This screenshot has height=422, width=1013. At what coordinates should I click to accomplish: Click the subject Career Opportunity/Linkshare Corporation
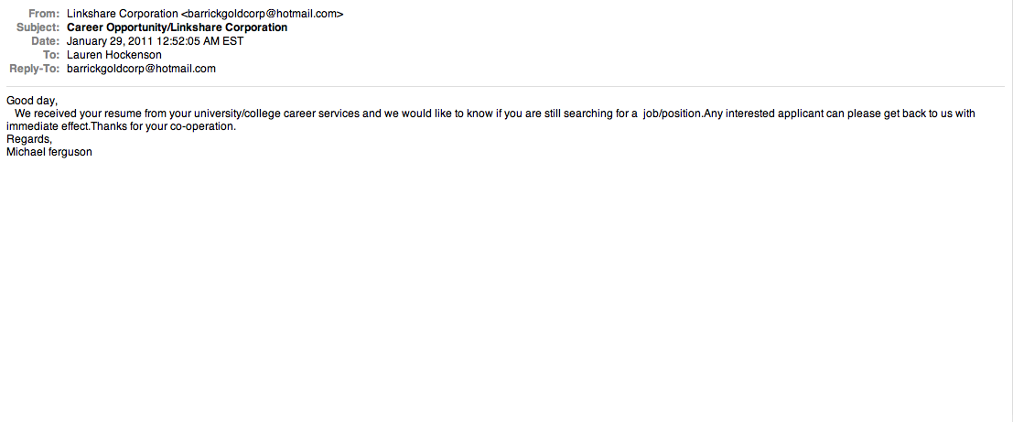click(177, 27)
